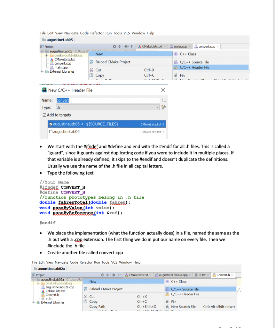Switch to CMakeLists.txt tab in augustineLab05 window
Viewport: 275px width, 328px height.
152,46
